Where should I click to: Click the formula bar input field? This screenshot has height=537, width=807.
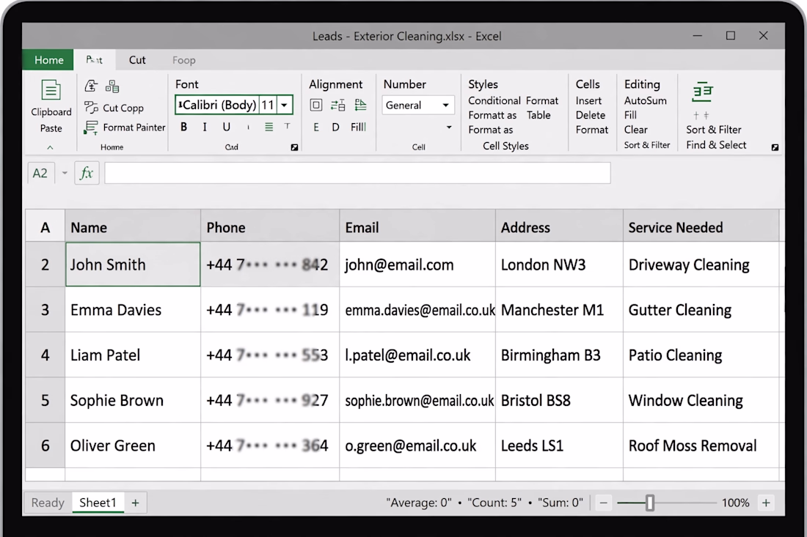click(x=358, y=173)
